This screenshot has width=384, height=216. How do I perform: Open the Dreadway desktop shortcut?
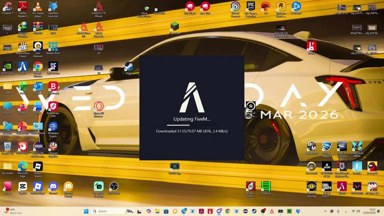(266, 188)
